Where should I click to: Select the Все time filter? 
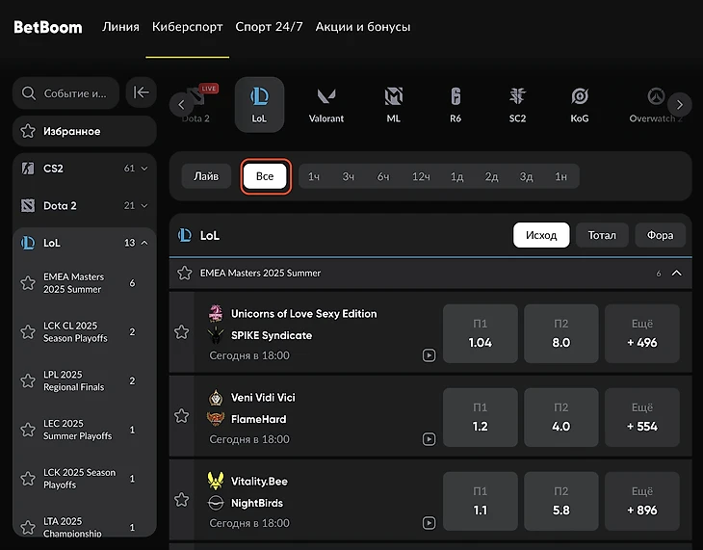pyautogui.click(x=265, y=176)
